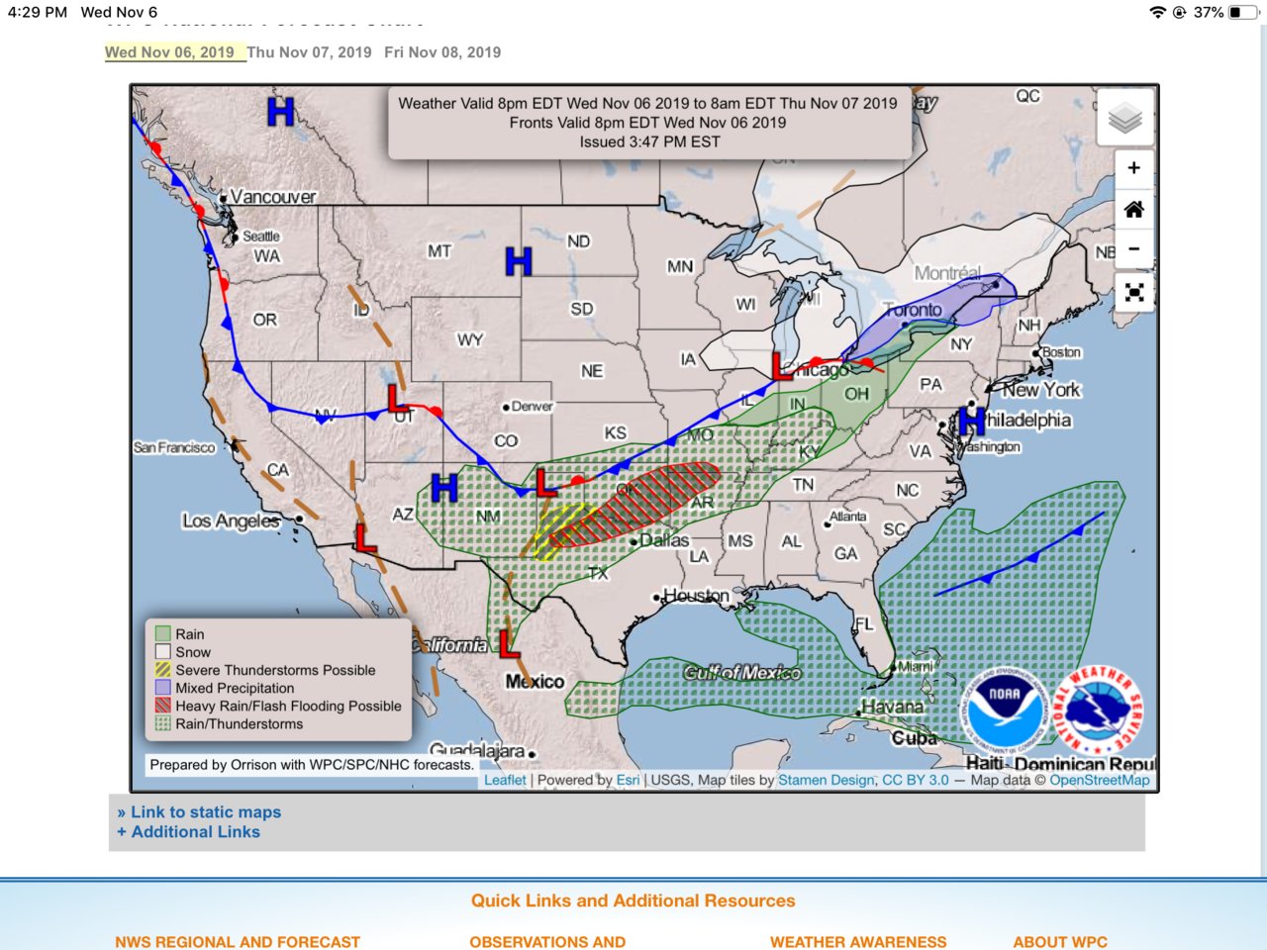Click the Denver city label
This screenshot has height=950, width=1267.
(533, 406)
